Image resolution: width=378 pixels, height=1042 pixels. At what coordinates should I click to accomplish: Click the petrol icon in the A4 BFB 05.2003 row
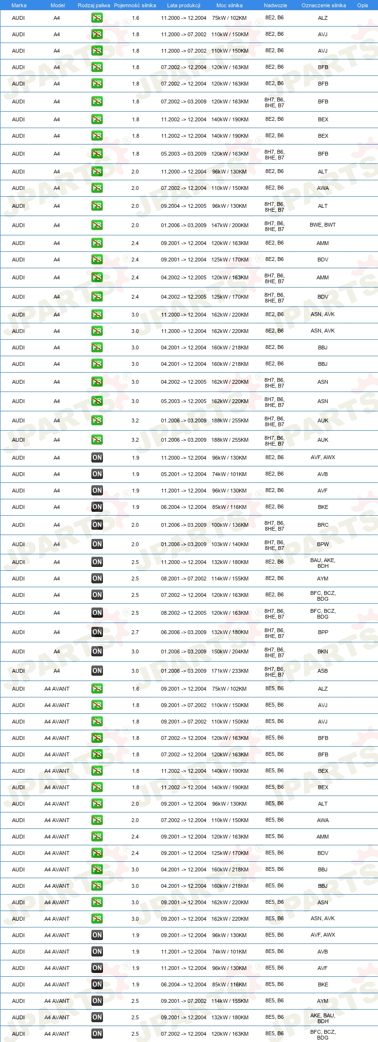point(97,154)
